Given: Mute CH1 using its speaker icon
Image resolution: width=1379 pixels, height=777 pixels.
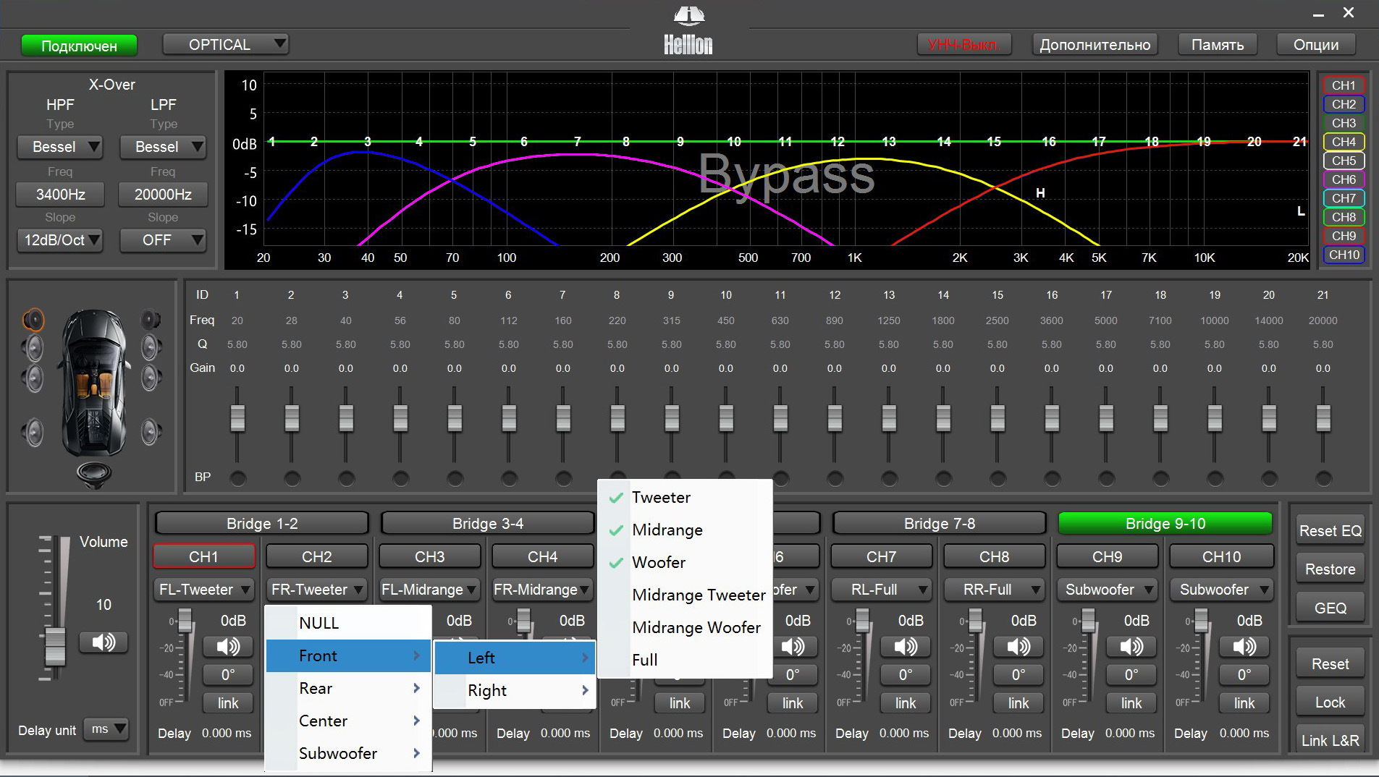Looking at the screenshot, I should point(228,647).
